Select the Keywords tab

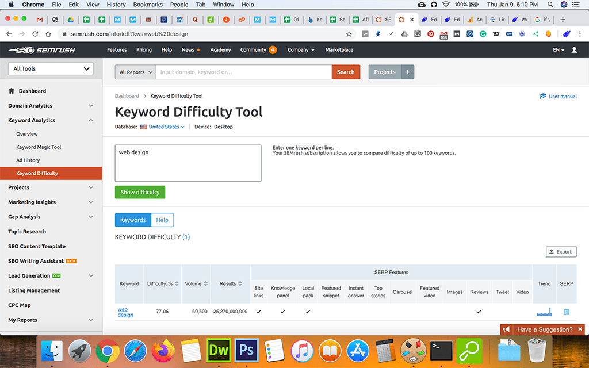point(133,220)
